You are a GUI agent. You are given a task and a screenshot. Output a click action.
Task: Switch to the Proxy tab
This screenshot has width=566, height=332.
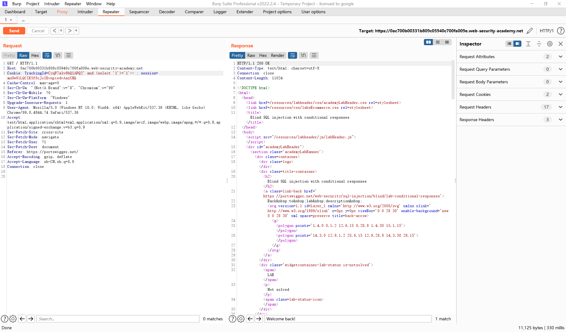click(62, 12)
